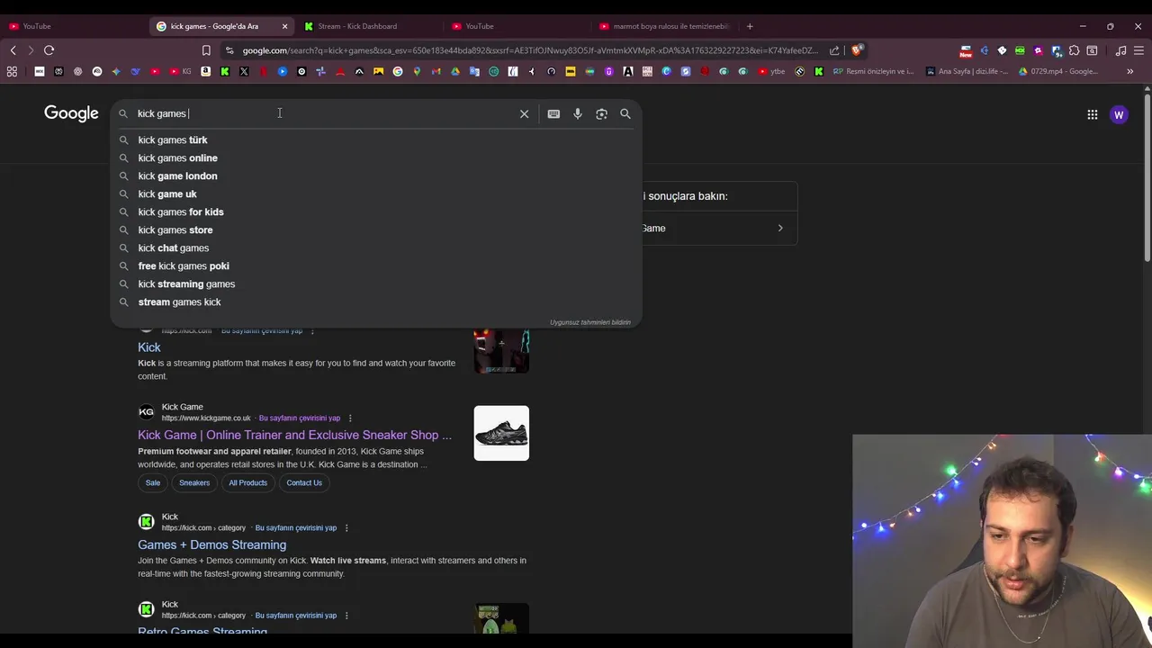Select the 'kick games for kids' suggestion

pyautogui.click(x=376, y=211)
